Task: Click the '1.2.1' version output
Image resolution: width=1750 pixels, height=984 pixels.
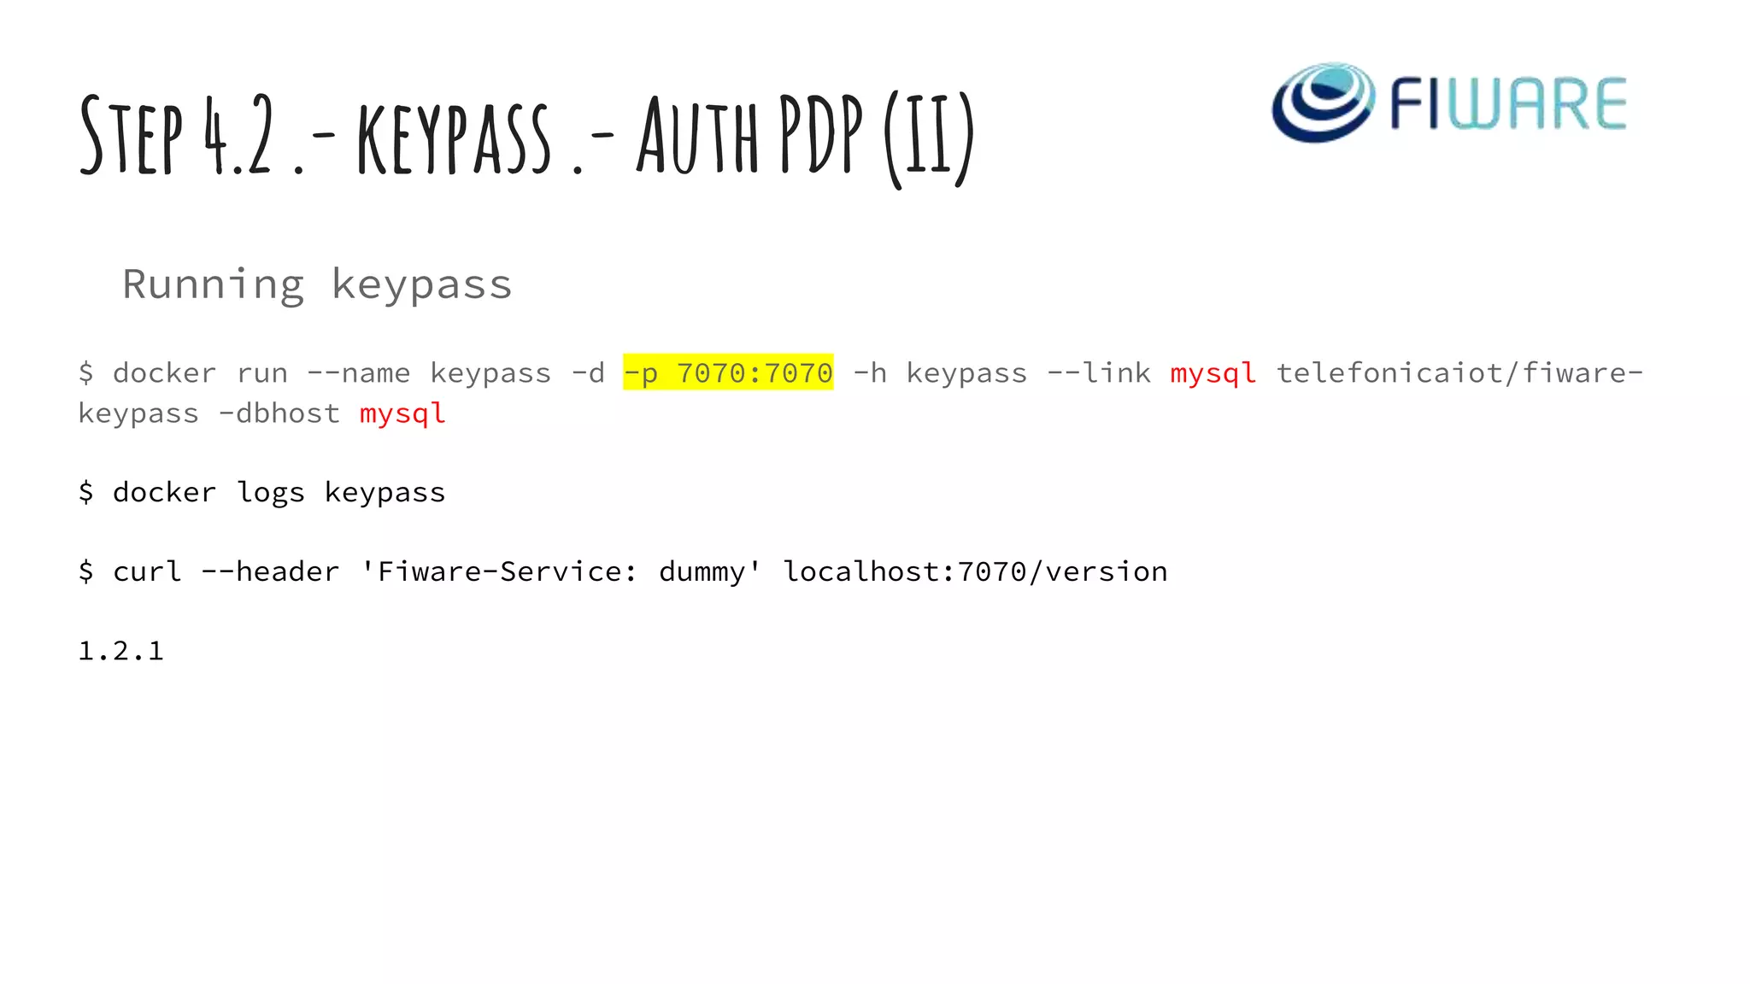Action: [120, 652]
